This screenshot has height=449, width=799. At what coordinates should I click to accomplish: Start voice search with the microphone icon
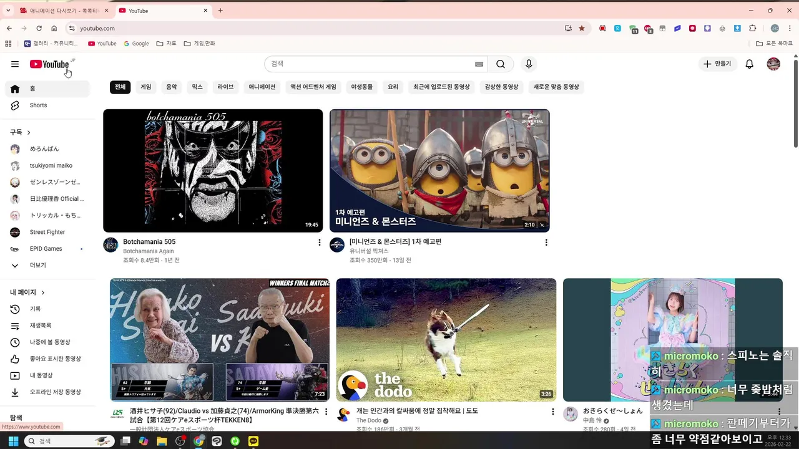(x=529, y=64)
